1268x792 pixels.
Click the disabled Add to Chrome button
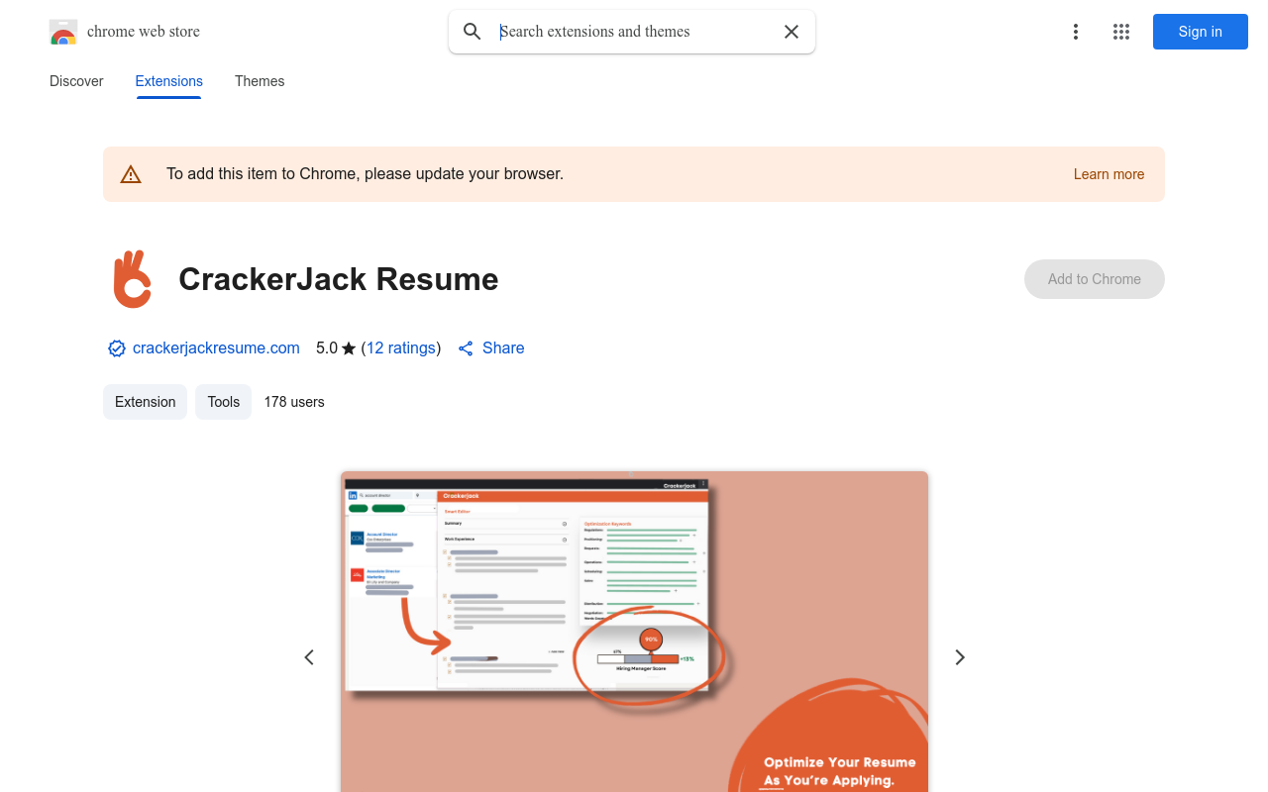pos(1095,279)
